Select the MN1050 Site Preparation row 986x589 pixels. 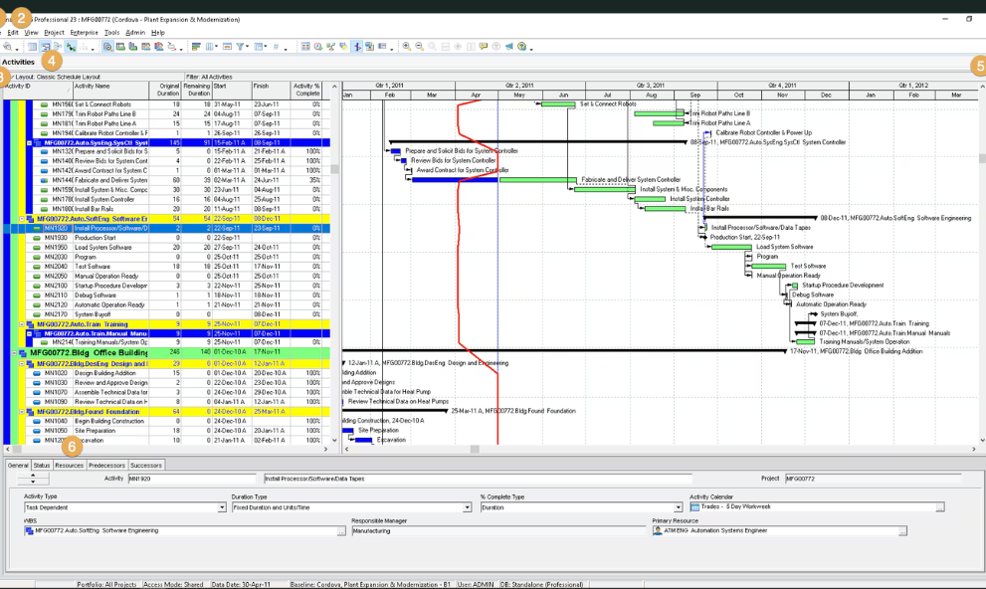coord(166,431)
